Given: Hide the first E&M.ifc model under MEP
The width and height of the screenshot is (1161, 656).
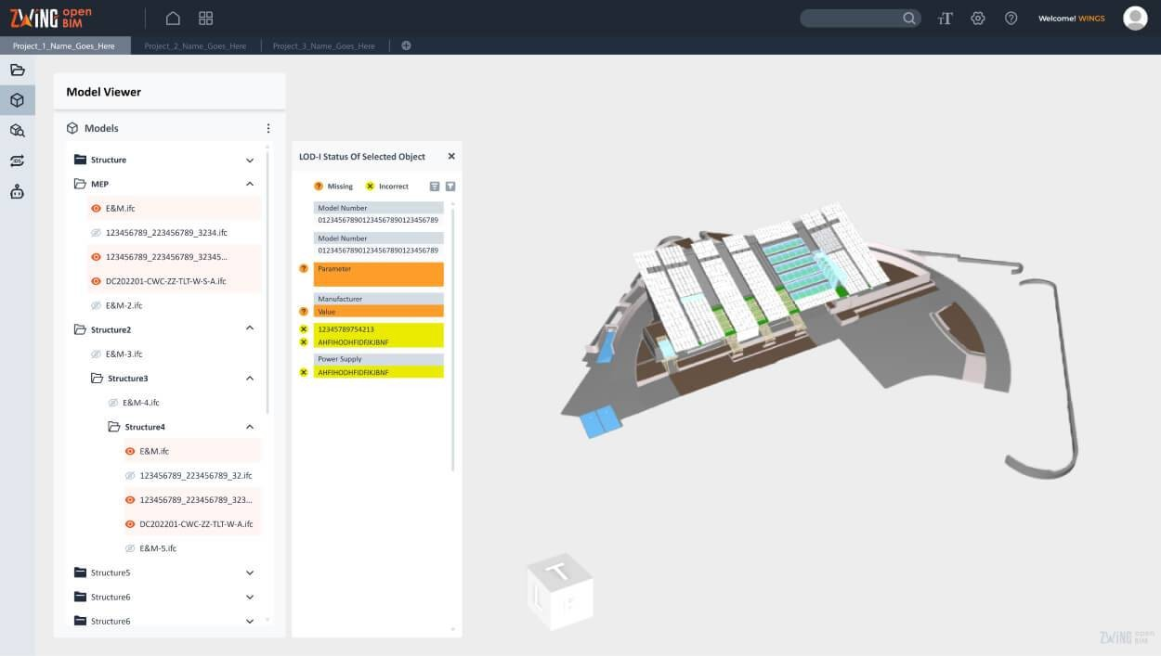Looking at the screenshot, I should [x=97, y=209].
